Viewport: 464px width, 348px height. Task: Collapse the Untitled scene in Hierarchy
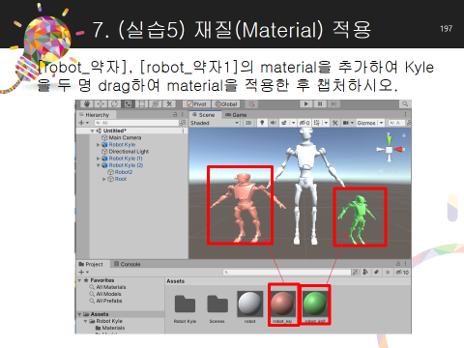[x=92, y=130]
